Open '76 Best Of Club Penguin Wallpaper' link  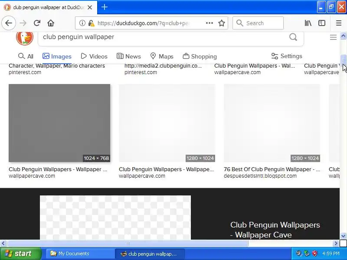click(272, 169)
